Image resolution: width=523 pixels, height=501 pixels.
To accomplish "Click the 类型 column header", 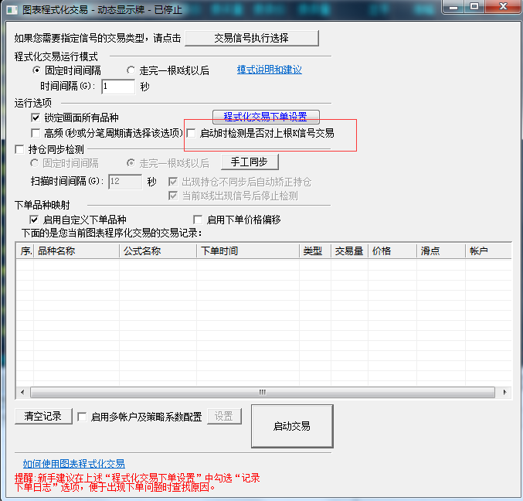I will pyautogui.click(x=315, y=251).
